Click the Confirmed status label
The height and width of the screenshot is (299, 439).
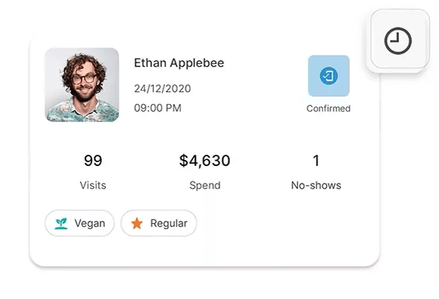(x=328, y=109)
